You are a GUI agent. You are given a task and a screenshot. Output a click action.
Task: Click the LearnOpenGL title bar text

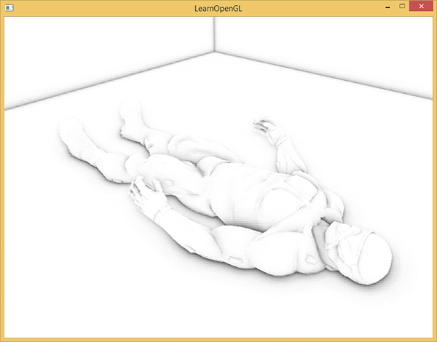coord(219,9)
